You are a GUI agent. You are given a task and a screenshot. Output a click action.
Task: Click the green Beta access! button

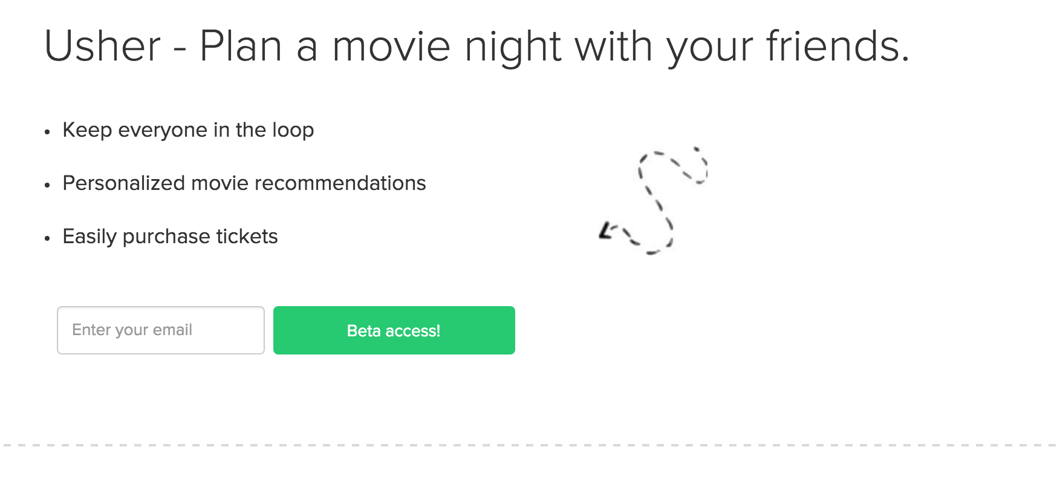pos(394,330)
